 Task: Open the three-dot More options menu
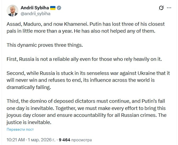coord(169,8)
